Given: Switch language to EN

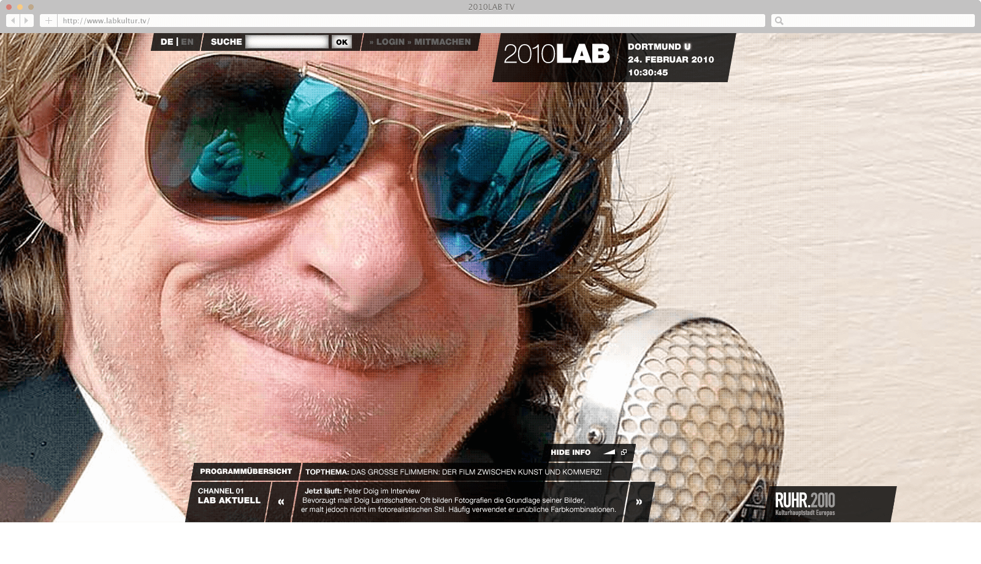Looking at the screenshot, I should tap(187, 42).
